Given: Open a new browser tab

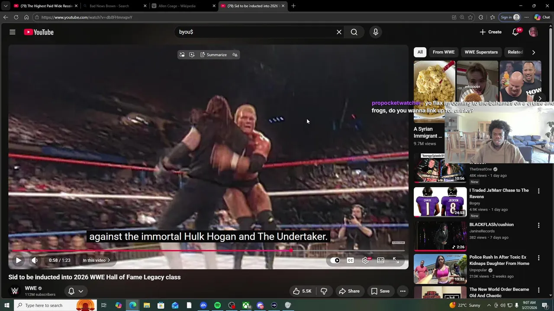Looking at the screenshot, I should tap(293, 6).
